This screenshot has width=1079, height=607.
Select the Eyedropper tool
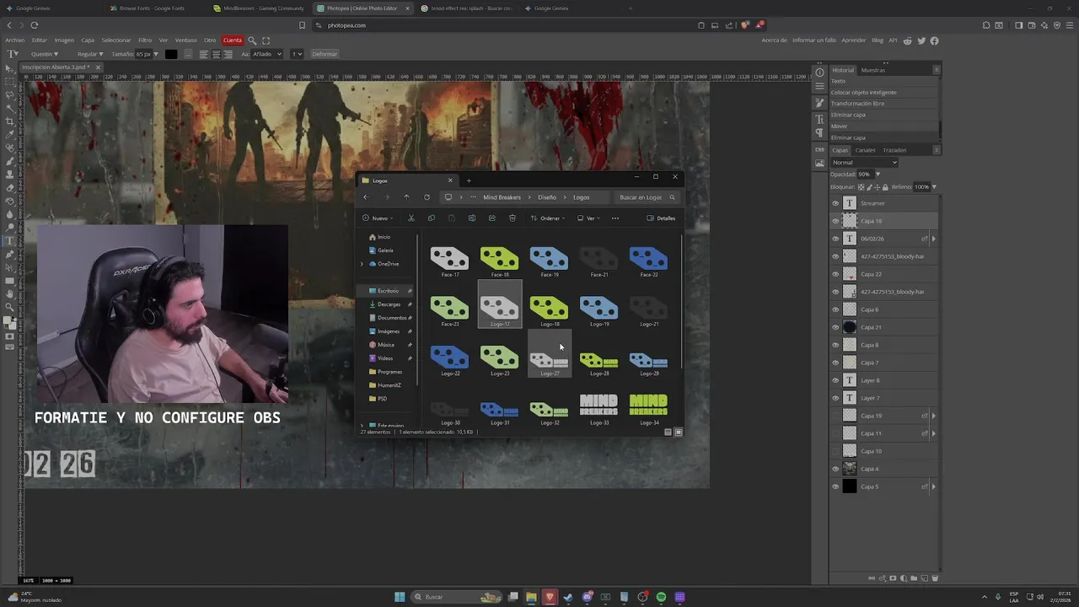[x=10, y=134]
